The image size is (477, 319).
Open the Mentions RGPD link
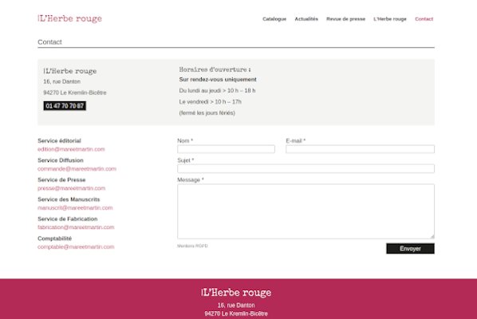(192, 246)
